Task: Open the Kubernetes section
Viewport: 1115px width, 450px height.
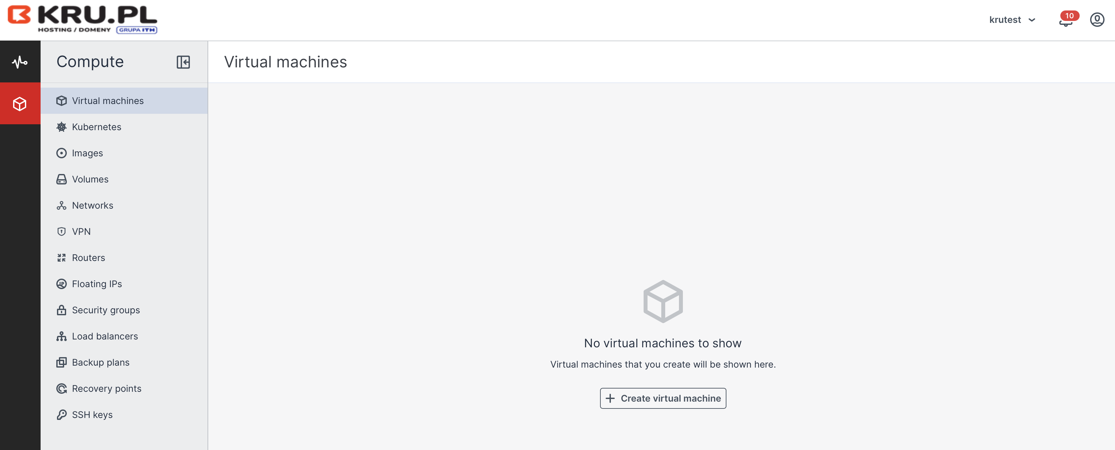Action: coord(97,127)
